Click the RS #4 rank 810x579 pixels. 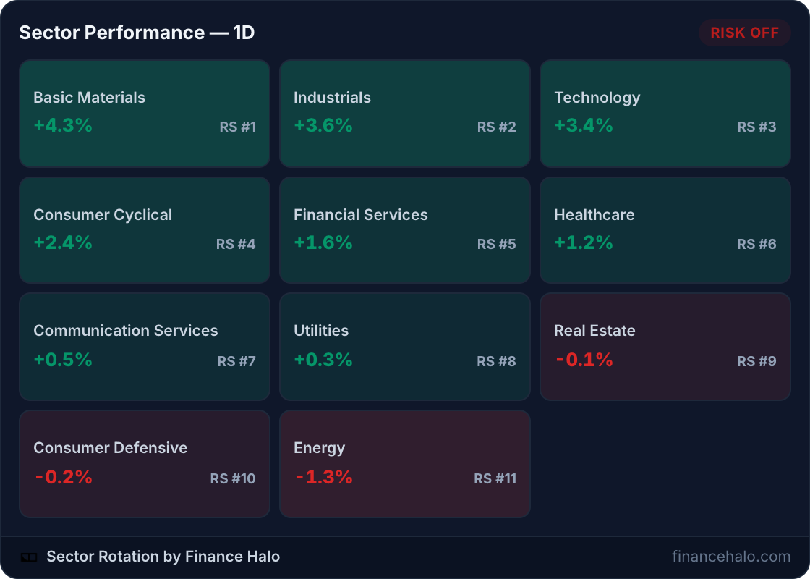point(236,244)
